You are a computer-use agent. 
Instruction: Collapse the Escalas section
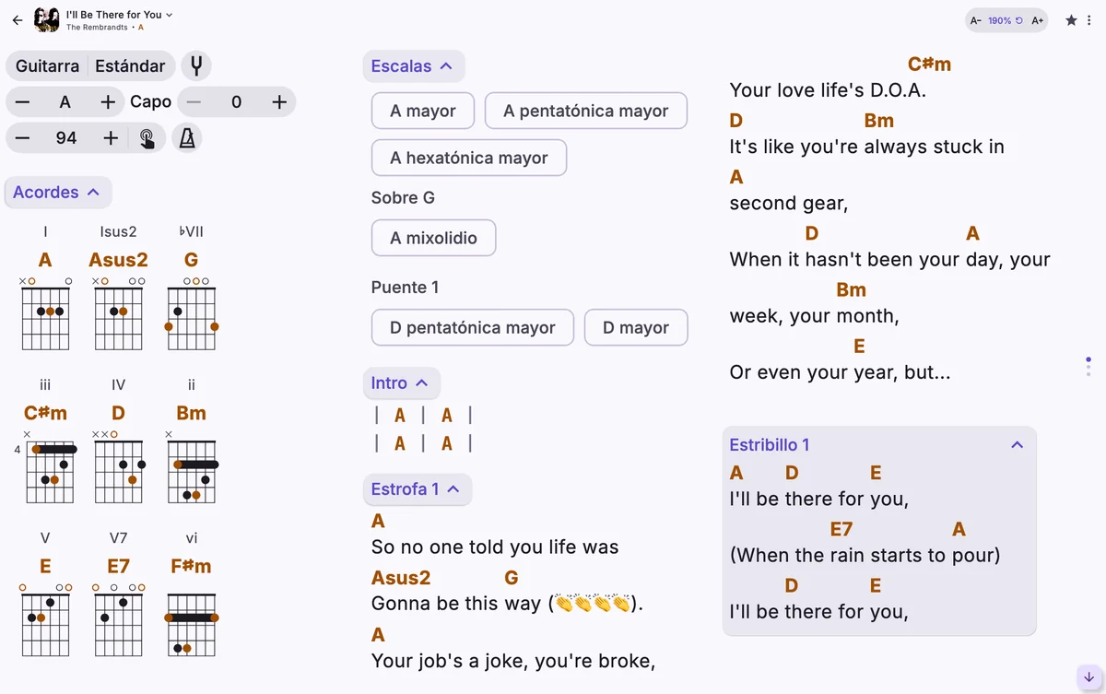click(x=414, y=66)
